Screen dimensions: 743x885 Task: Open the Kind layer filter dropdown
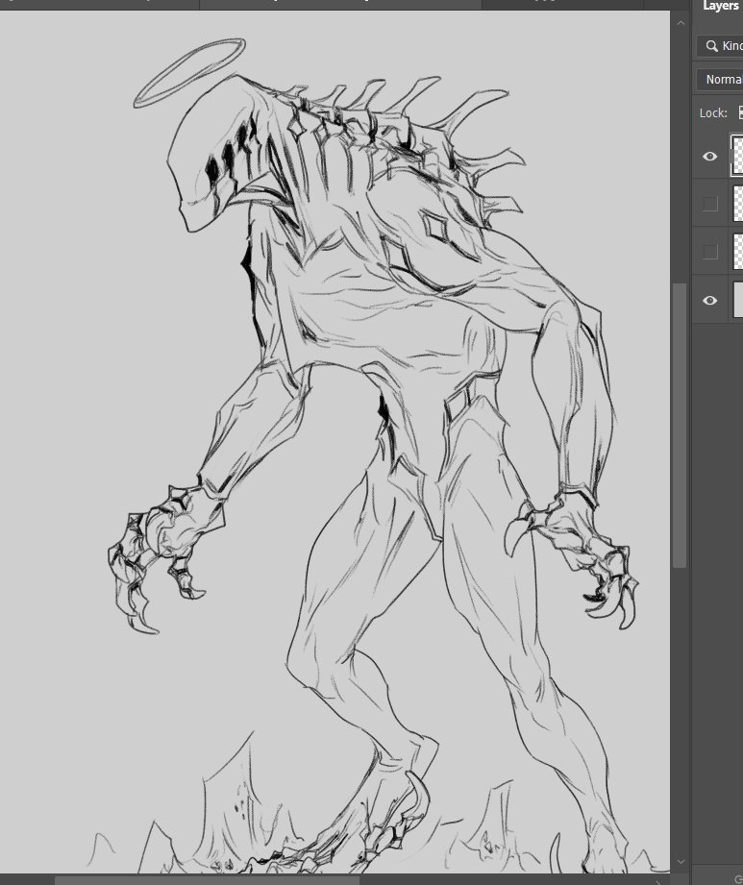721,46
